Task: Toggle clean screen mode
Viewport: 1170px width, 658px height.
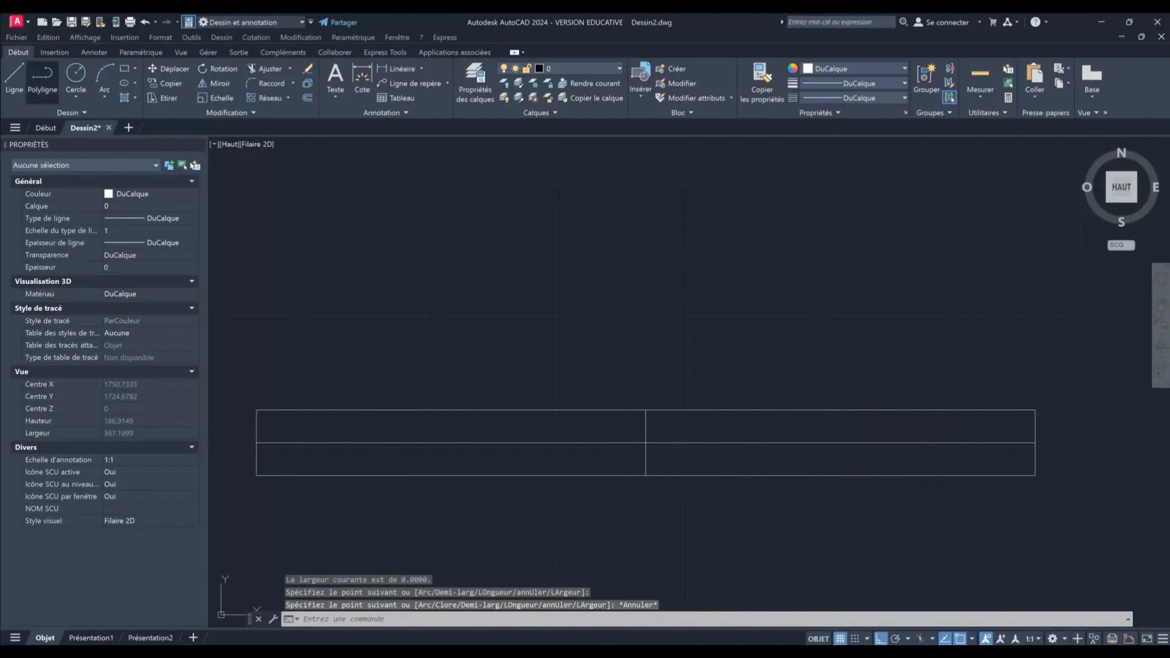Action: [1147, 639]
